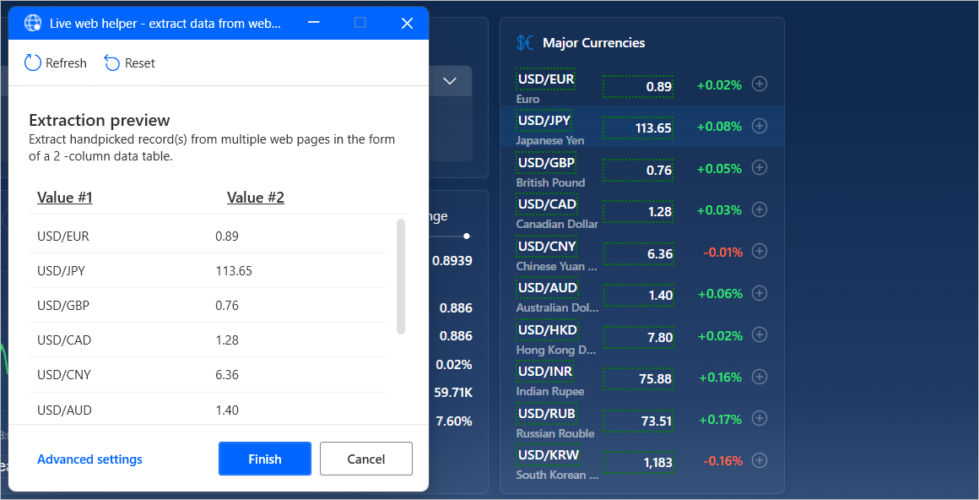Add USD/HKD via the plus icon
The image size is (979, 500).
click(x=759, y=334)
